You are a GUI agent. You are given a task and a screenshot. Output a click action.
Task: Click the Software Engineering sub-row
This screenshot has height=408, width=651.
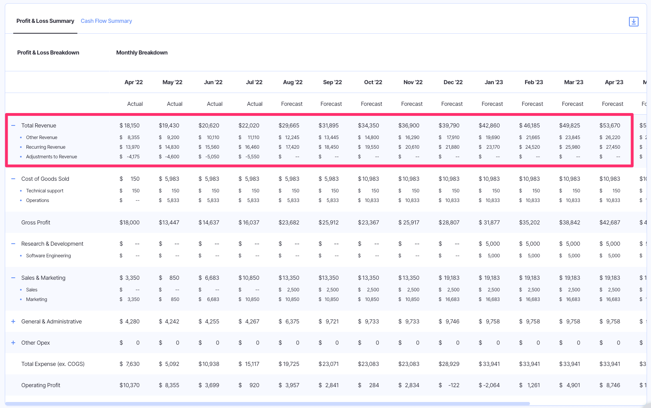[x=48, y=255]
